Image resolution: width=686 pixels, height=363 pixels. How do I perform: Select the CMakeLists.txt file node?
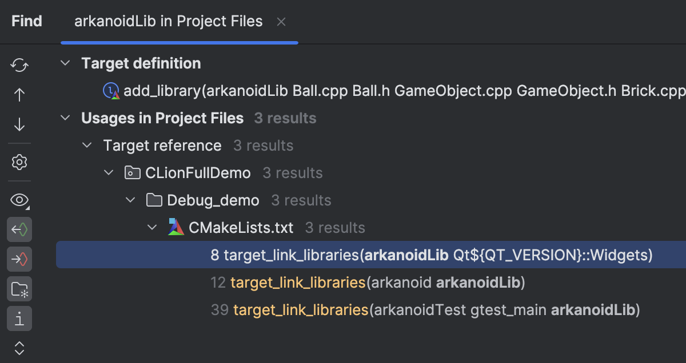(241, 228)
